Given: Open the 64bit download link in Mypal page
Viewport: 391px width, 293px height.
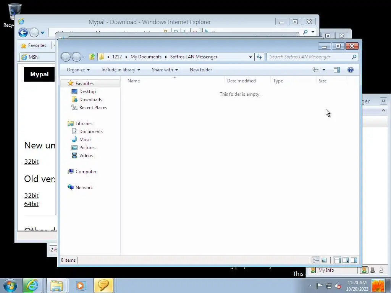Looking at the screenshot, I should [x=31, y=204].
